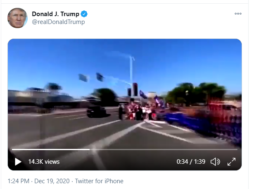Open the @realDonaldTrump handle link
Screen dimensions: 254x189
pos(58,22)
